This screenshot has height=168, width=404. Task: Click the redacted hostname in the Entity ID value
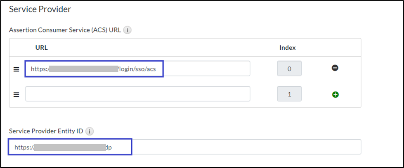tap(68, 147)
